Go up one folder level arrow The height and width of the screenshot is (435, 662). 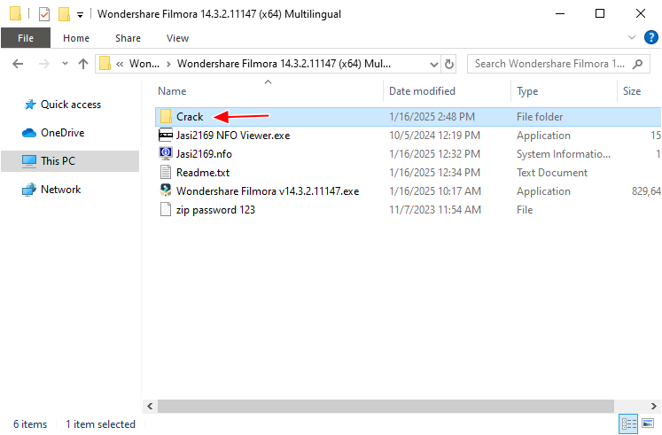click(83, 64)
